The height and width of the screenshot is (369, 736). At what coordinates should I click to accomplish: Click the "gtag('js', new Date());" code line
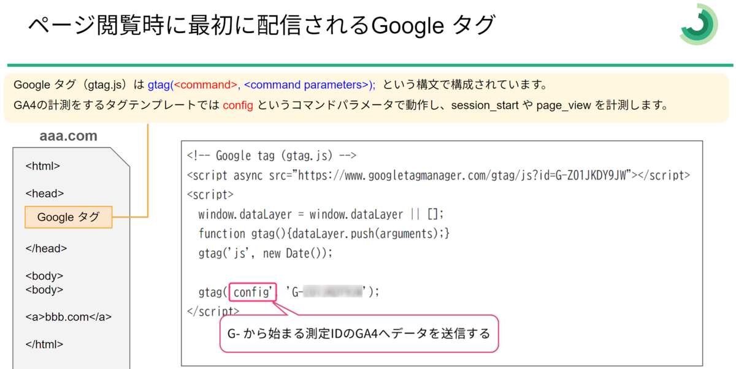pos(265,253)
